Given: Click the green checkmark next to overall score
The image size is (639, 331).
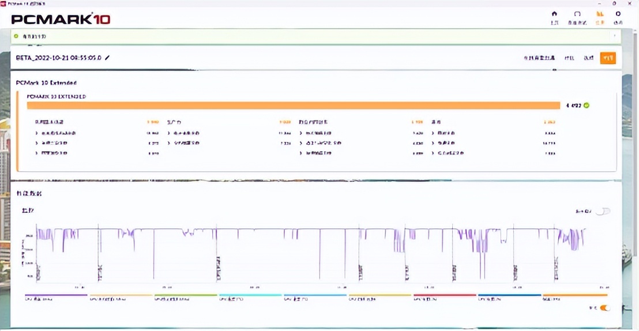Looking at the screenshot, I should tap(587, 106).
